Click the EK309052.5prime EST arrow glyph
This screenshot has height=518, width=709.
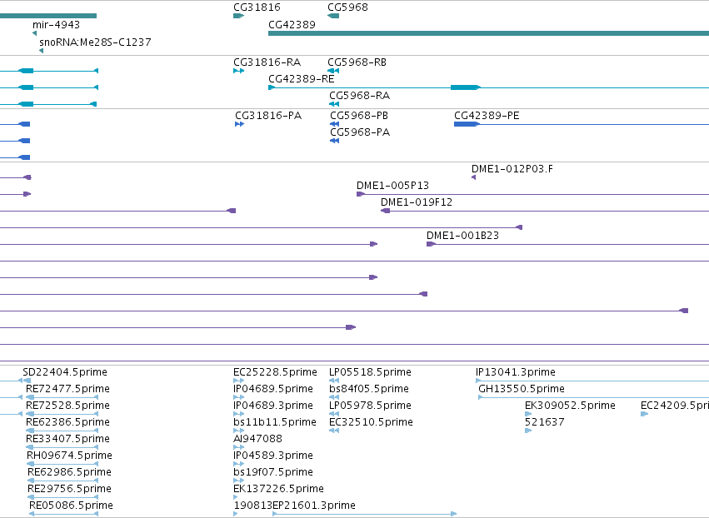click(x=528, y=414)
